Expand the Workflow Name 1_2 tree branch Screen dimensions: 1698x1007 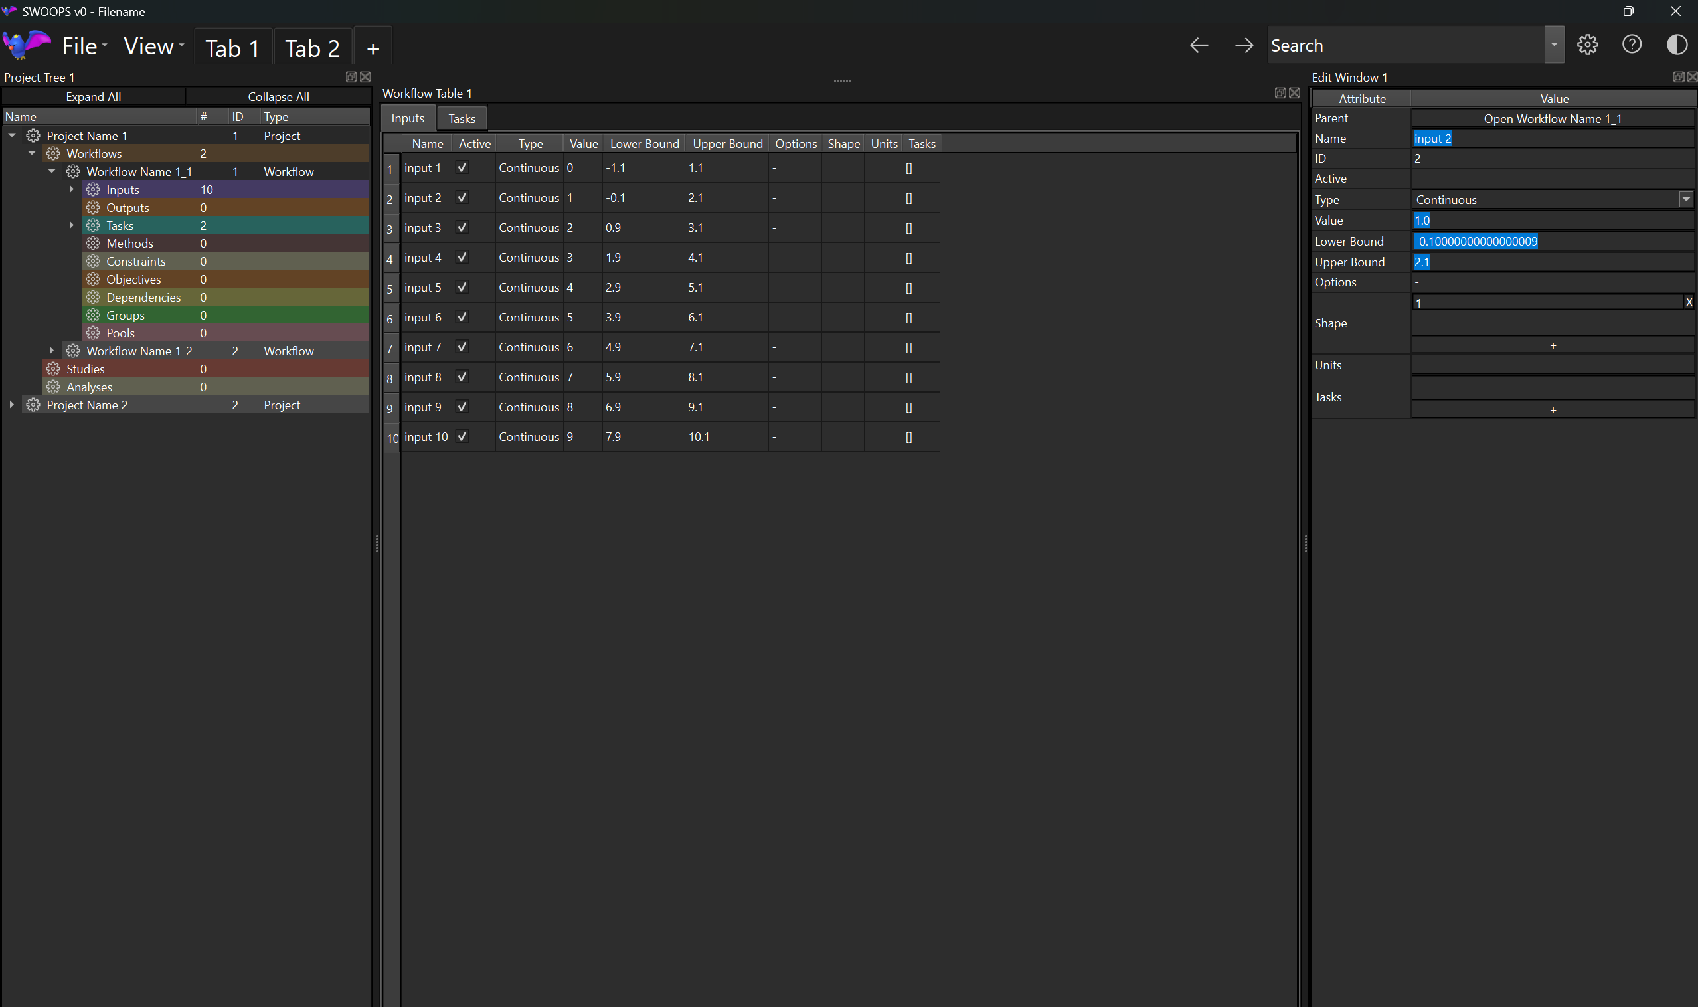pos(52,350)
